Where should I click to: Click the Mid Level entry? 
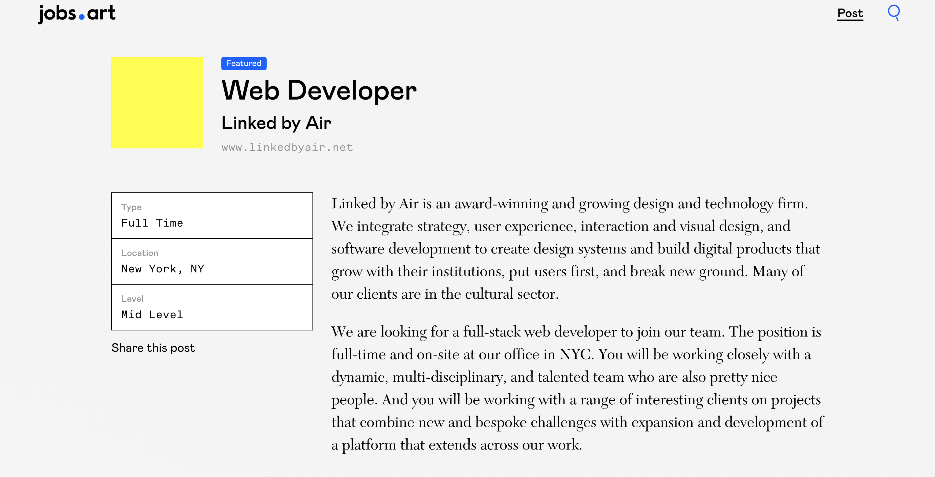(152, 314)
